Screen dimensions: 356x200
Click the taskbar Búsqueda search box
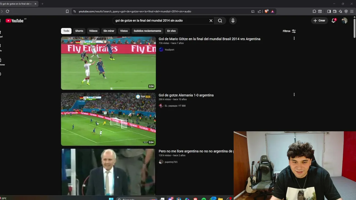tap(136, 199)
